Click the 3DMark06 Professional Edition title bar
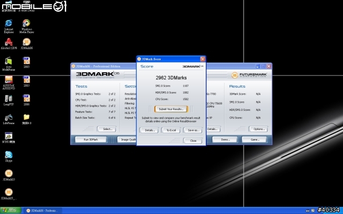The image size is (343, 214). point(103,66)
